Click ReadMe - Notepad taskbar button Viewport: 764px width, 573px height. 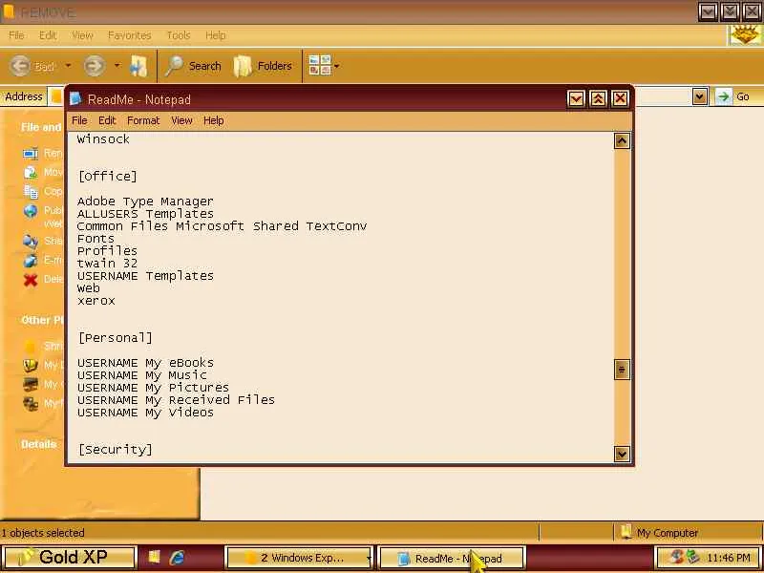coord(451,558)
